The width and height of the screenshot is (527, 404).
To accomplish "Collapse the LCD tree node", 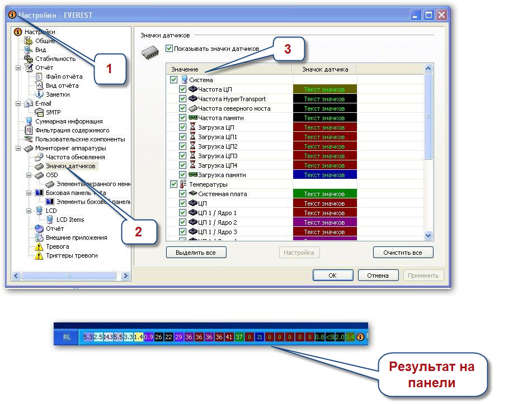I will tap(29, 211).
